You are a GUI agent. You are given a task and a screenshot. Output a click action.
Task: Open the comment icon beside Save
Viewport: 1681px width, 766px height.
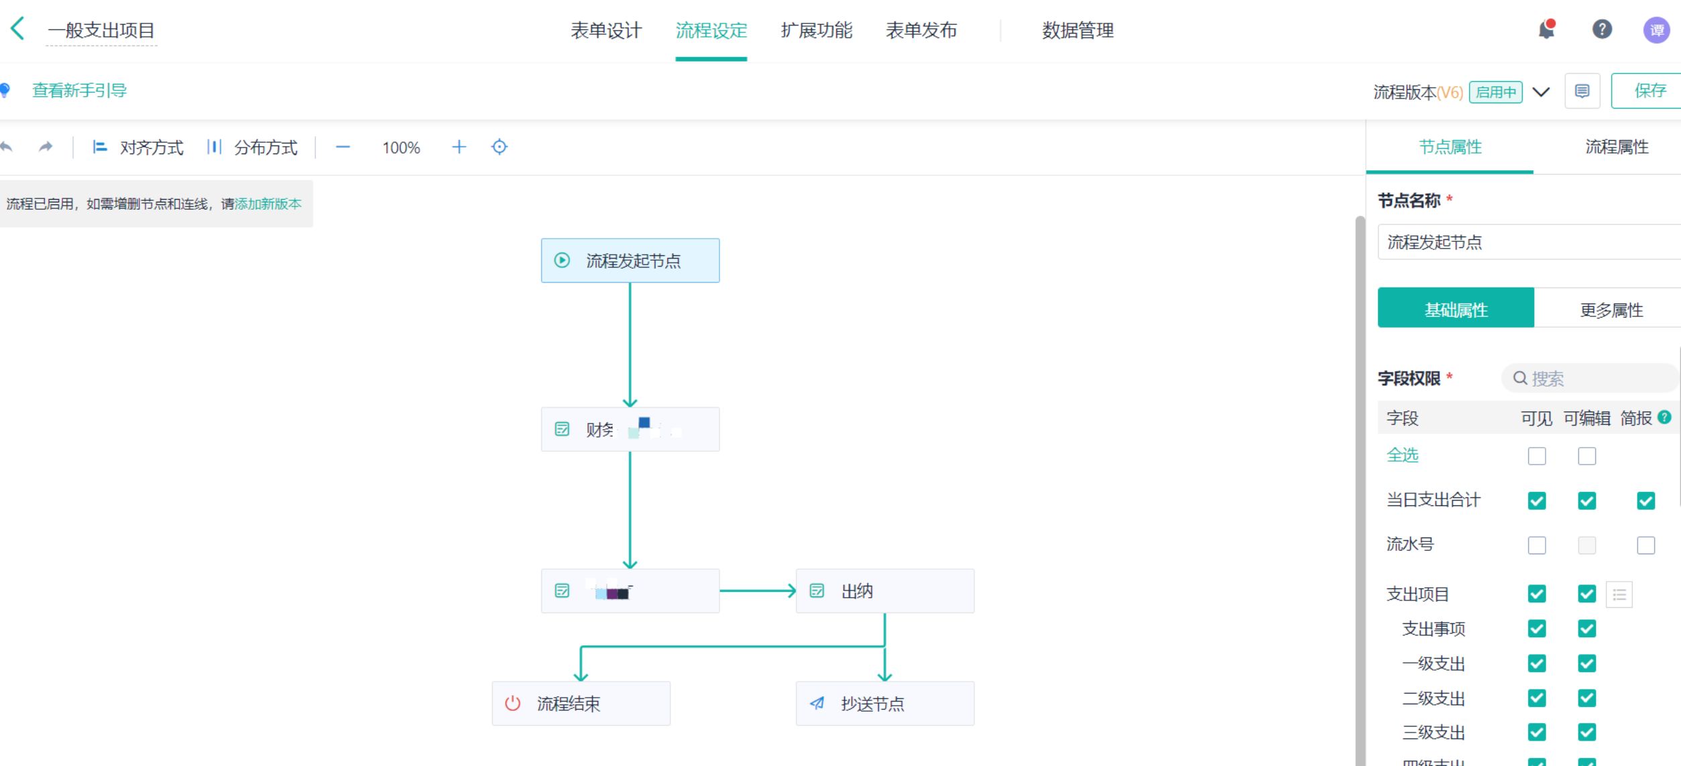1582,91
